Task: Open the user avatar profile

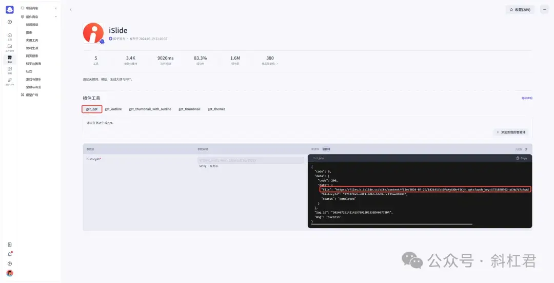Action: pos(10,273)
